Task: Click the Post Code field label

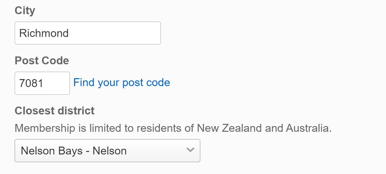Action: pyautogui.click(x=42, y=61)
